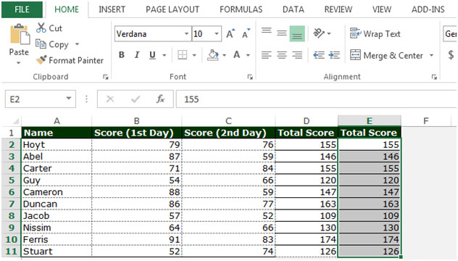
Task: Increase cell indent
Action: pos(334,55)
